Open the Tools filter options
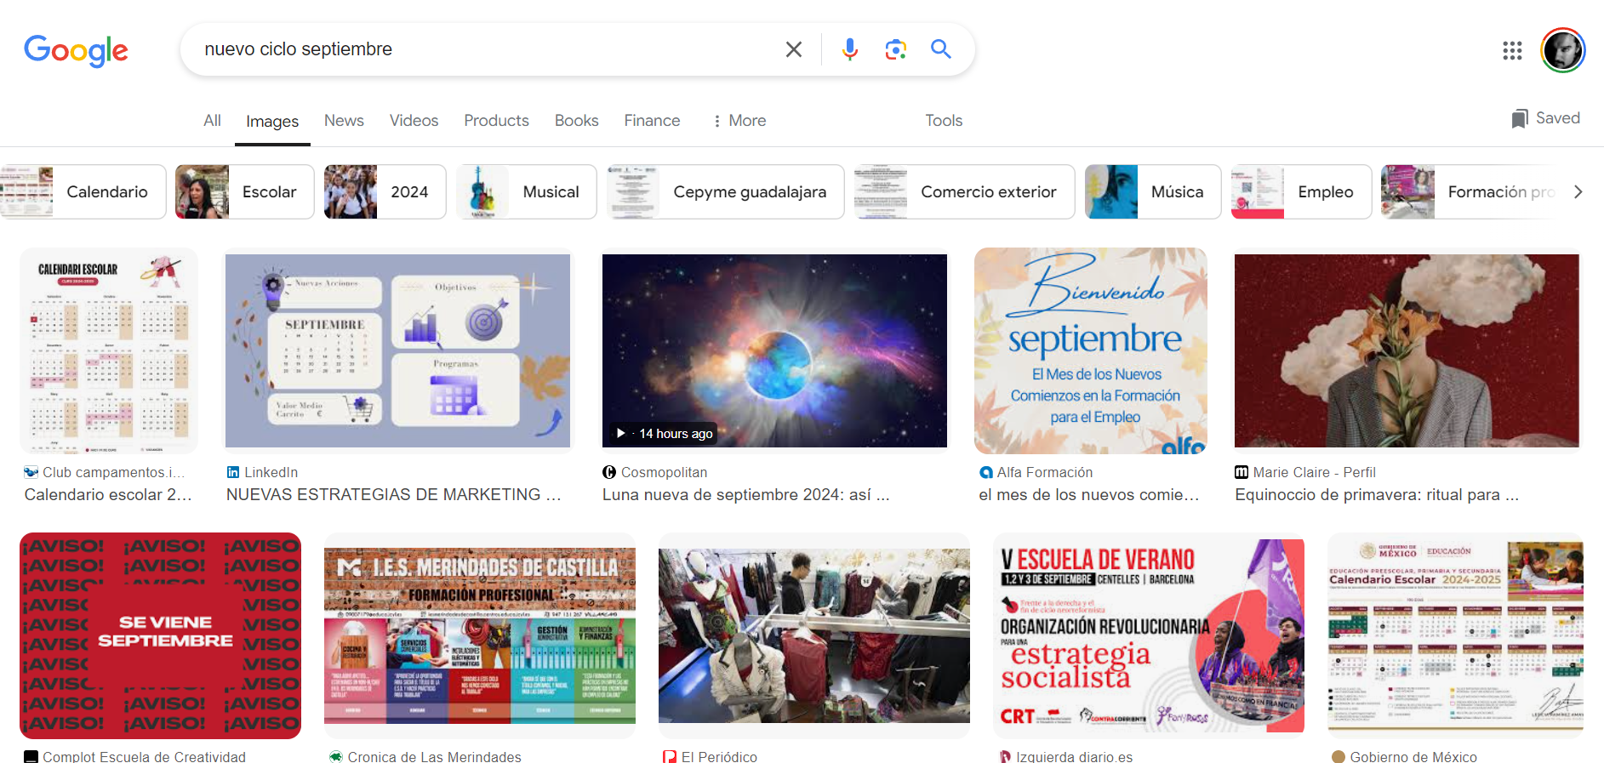 [x=944, y=121]
